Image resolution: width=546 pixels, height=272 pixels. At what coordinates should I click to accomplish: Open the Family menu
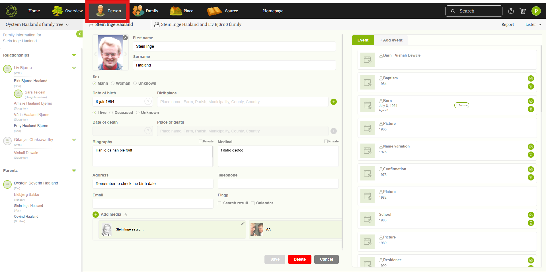pyautogui.click(x=146, y=11)
